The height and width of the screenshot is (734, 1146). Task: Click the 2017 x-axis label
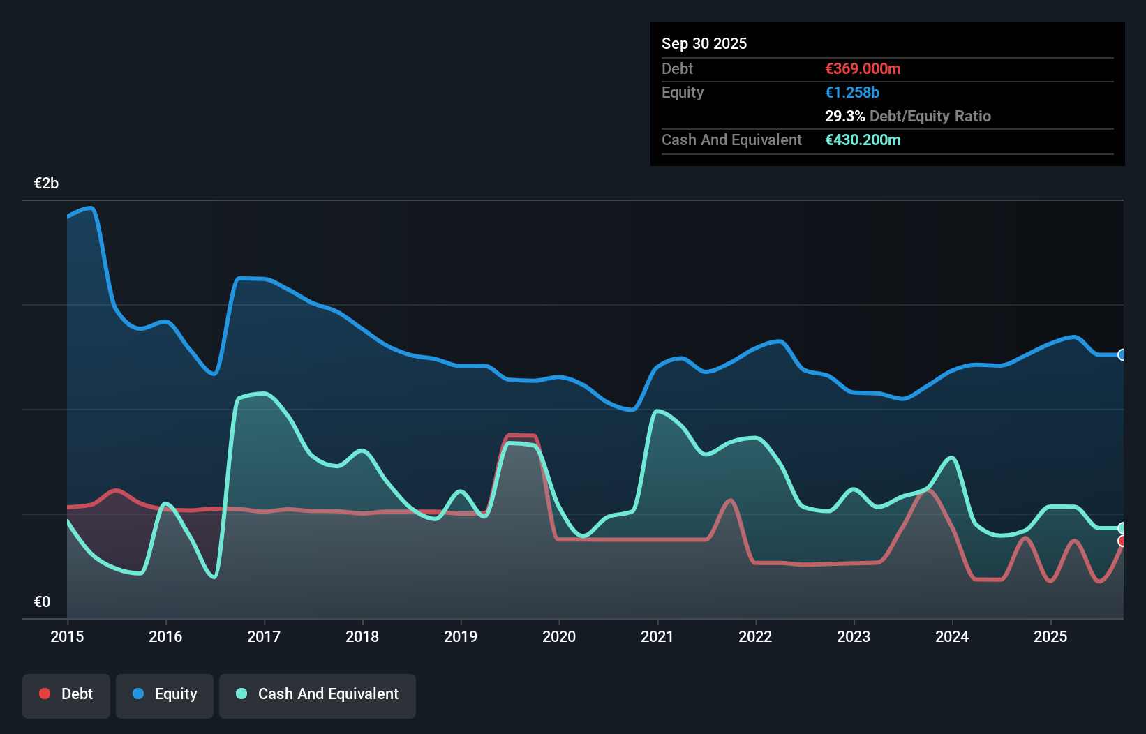(x=264, y=636)
